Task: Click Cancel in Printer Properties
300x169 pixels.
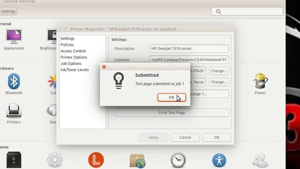Action: pos(185,138)
